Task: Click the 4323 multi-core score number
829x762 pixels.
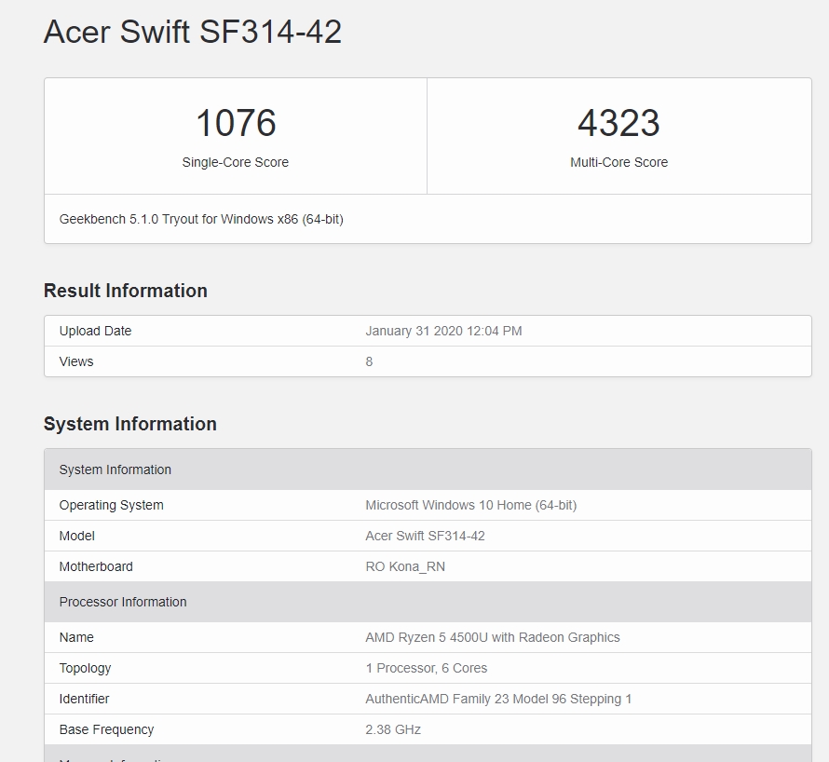Action: click(618, 123)
